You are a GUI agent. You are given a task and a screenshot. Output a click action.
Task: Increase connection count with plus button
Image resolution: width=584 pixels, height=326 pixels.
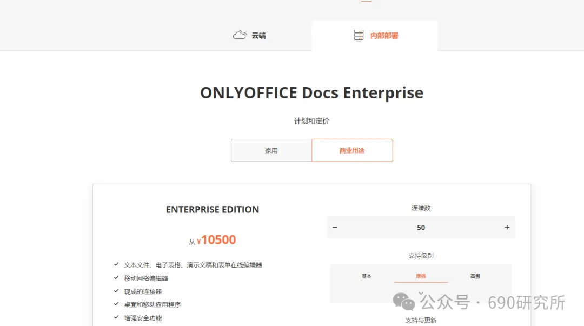(x=507, y=227)
